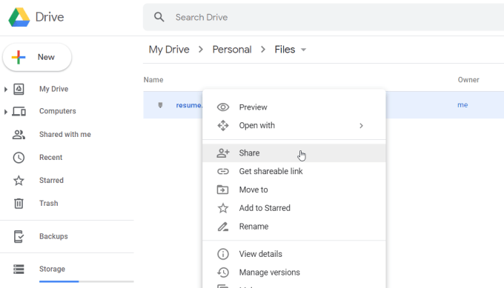Viewport: 504px width, 288px height.
Task: Click the Move to folder icon
Action: click(223, 190)
